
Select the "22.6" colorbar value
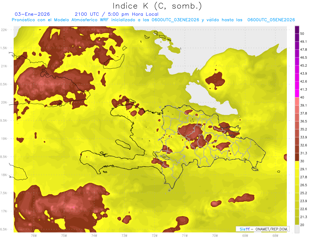(304, 209)
